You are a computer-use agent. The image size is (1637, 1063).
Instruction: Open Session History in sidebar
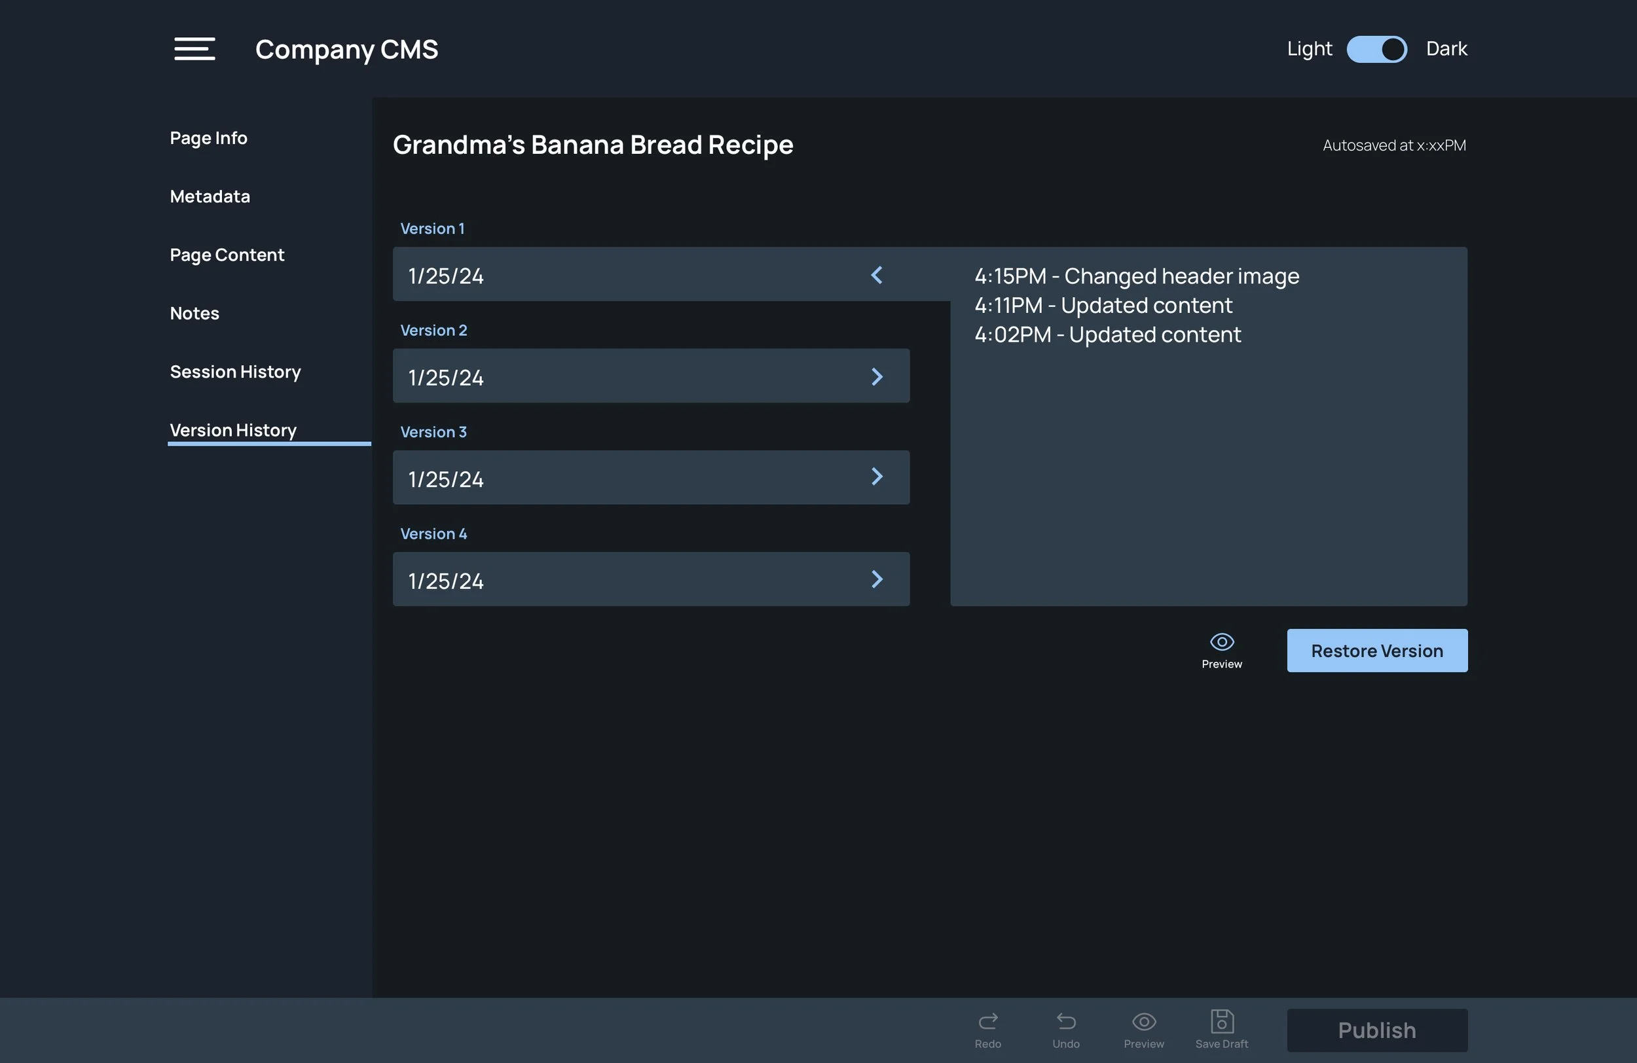235,372
